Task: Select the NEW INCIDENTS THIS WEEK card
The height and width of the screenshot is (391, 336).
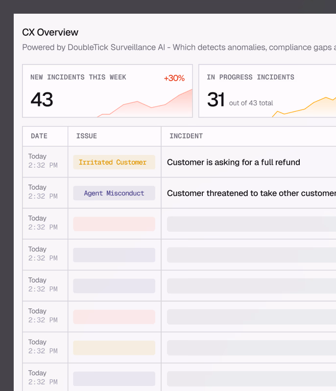Action: point(107,91)
